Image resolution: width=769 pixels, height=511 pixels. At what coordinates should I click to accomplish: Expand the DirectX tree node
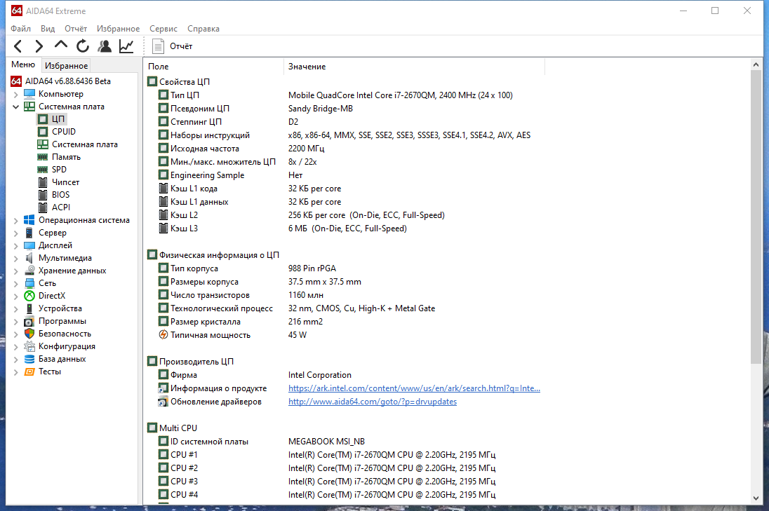tap(15, 296)
